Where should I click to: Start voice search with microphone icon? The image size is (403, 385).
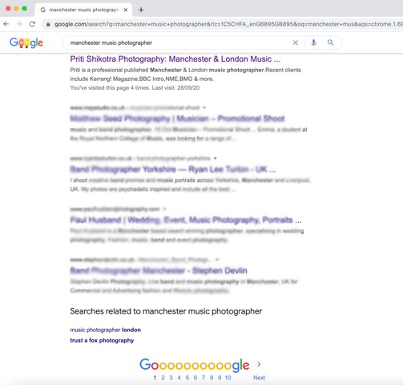(x=314, y=43)
